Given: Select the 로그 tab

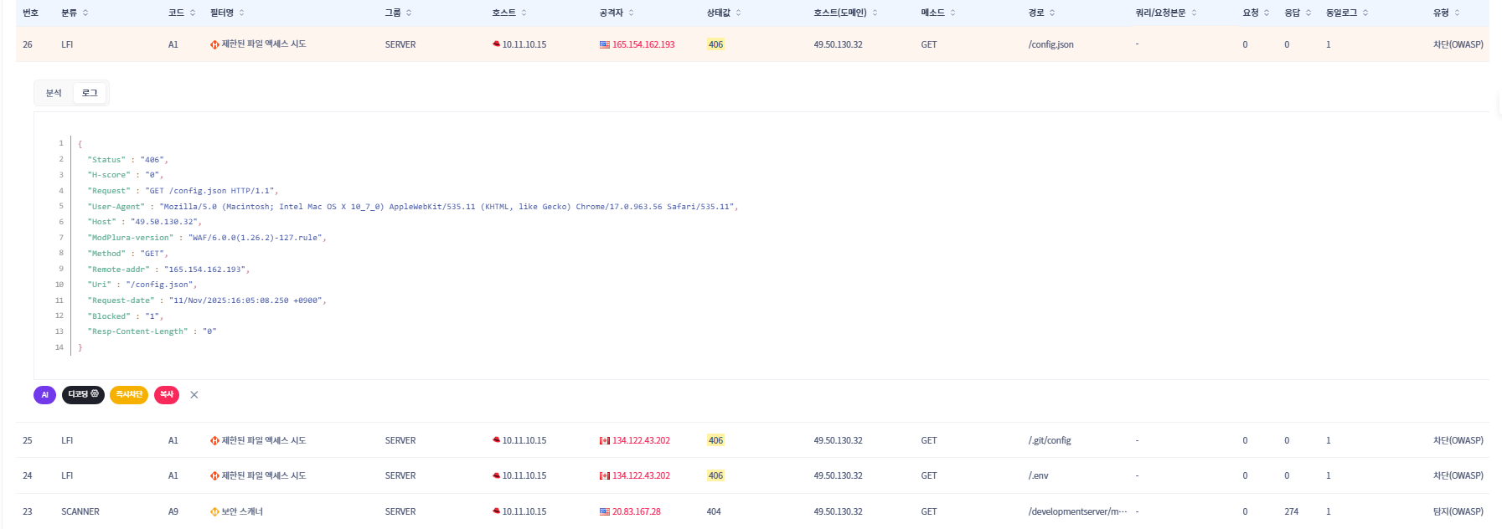Looking at the screenshot, I should [90, 93].
